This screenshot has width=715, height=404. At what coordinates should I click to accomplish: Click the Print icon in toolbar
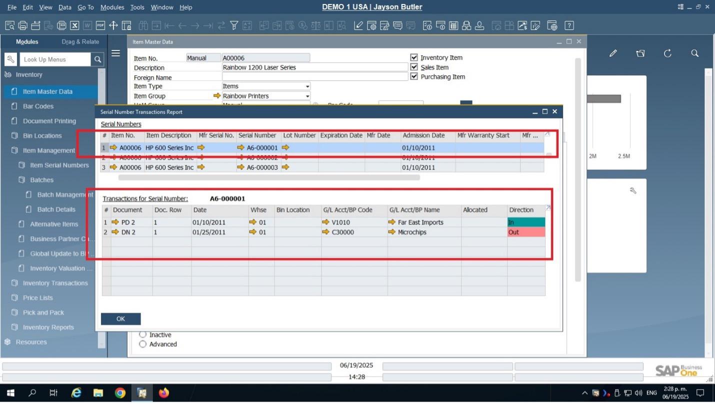(x=22, y=25)
